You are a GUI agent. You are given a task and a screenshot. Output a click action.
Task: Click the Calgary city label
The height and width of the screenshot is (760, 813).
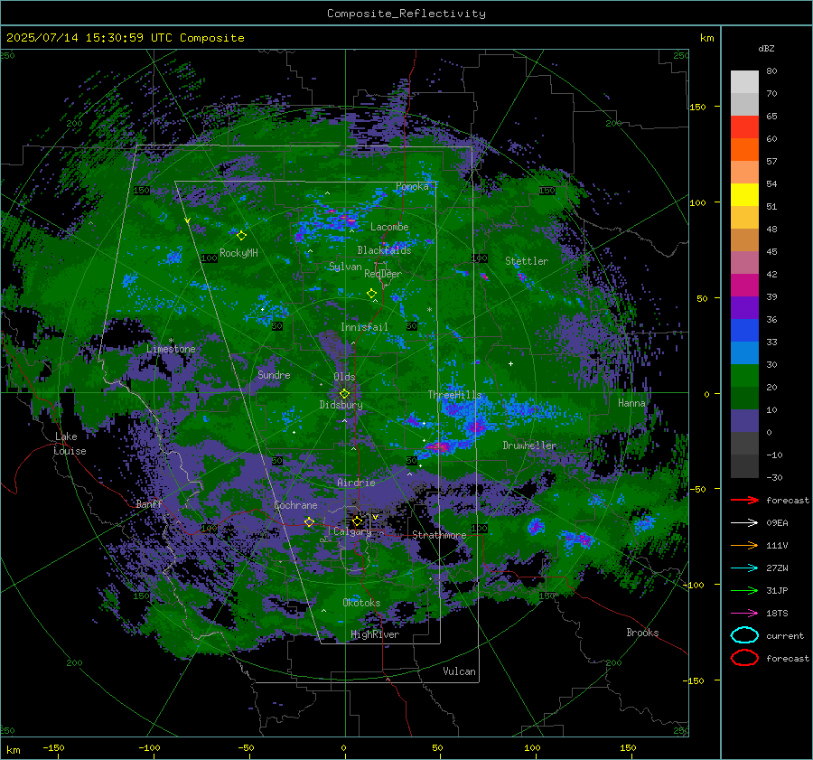click(352, 531)
